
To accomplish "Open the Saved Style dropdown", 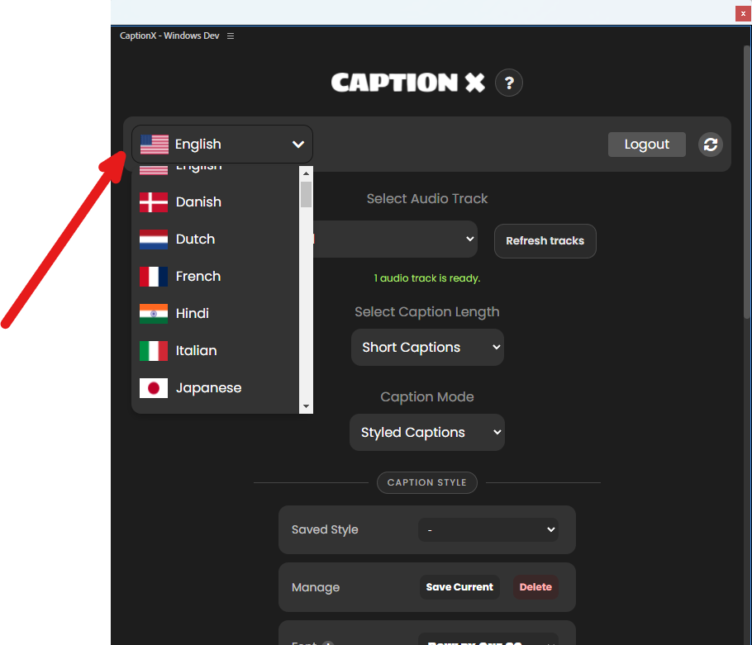I will (488, 529).
